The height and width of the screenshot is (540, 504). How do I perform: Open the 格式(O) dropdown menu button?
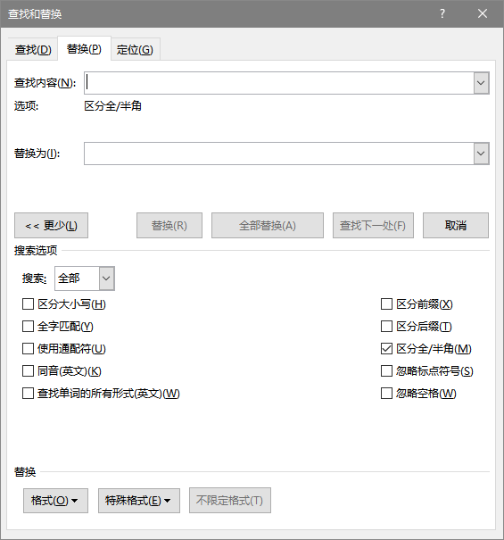[x=55, y=501]
